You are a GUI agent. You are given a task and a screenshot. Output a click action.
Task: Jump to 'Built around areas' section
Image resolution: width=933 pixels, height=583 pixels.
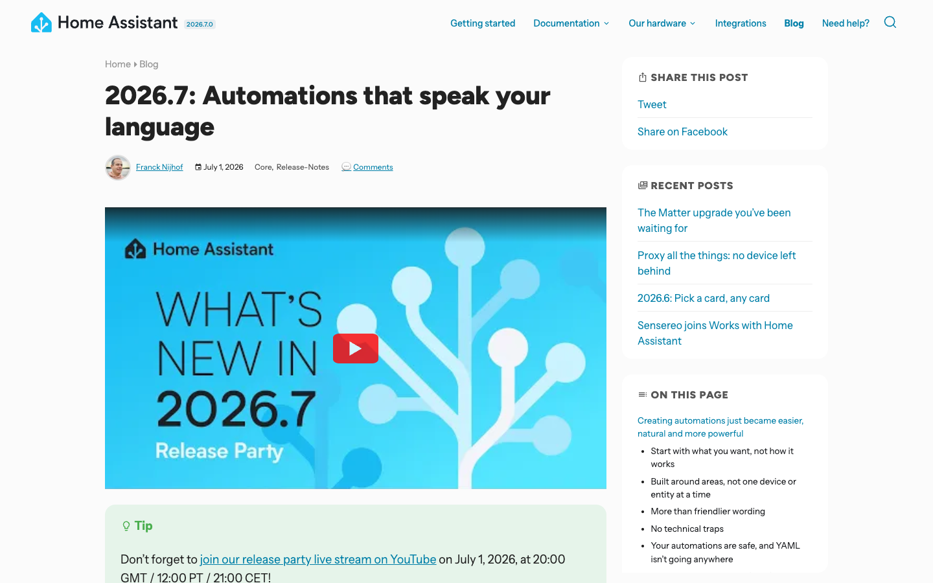point(724,488)
